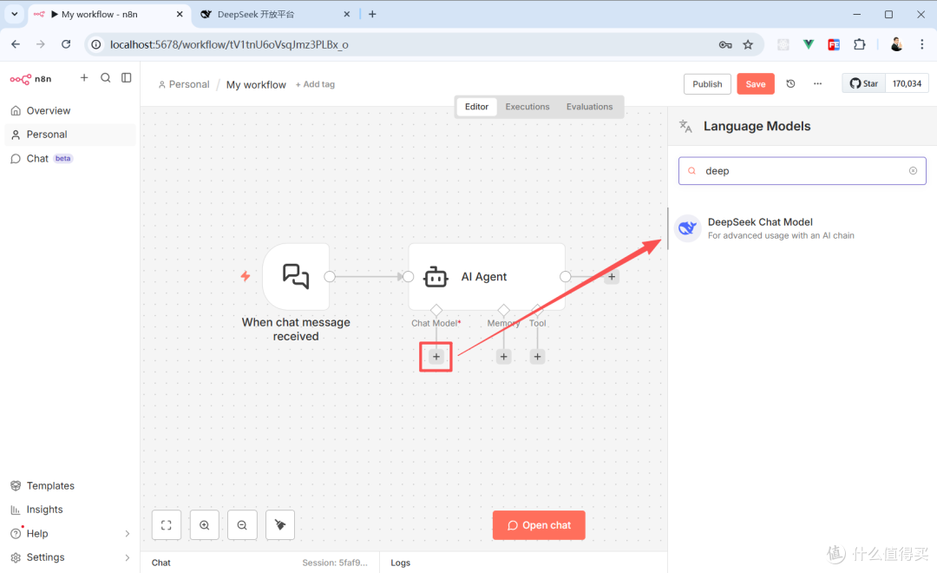Open browser extensions puzzle icon
937x573 pixels.
[x=859, y=44]
